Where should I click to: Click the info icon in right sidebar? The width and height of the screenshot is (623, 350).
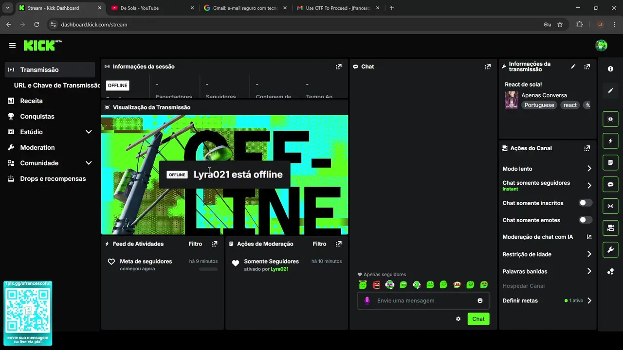tap(610, 69)
